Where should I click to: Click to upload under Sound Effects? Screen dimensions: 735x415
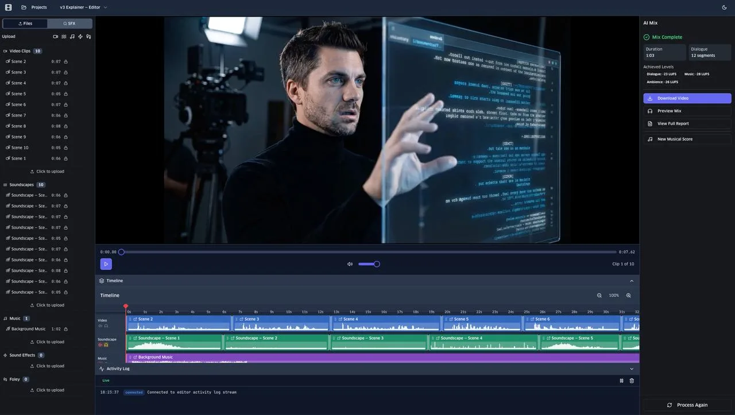pyautogui.click(x=47, y=366)
